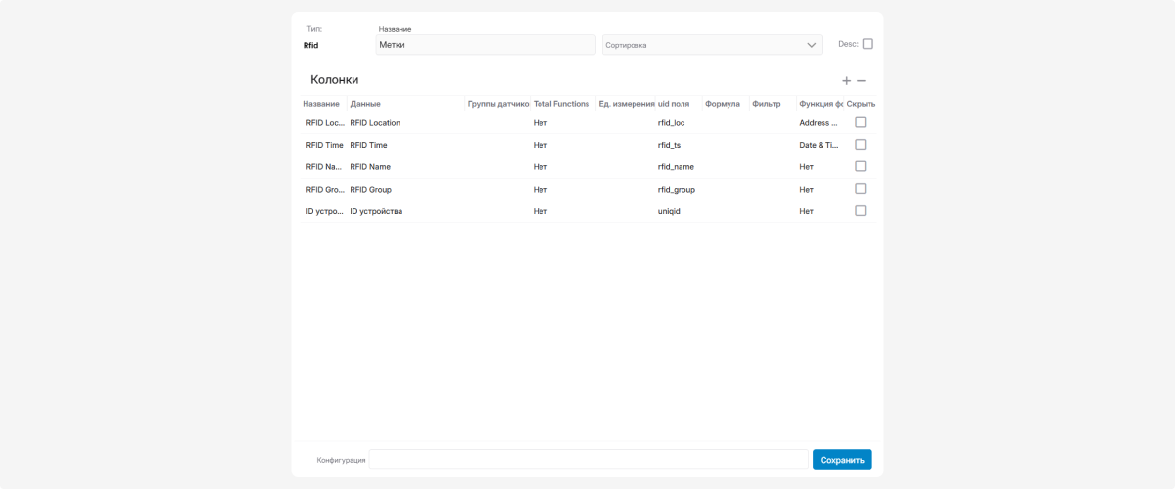
Task: Check Скрыть box for RFID Name row
Action: (x=861, y=166)
